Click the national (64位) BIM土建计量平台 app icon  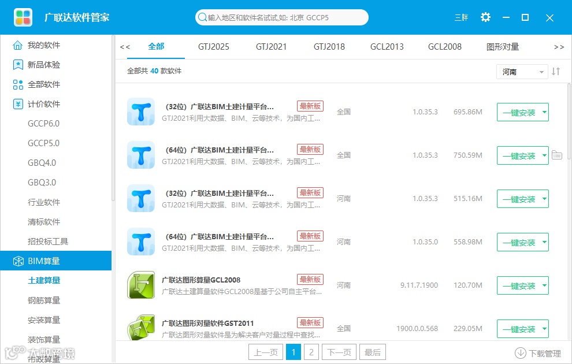(x=141, y=155)
